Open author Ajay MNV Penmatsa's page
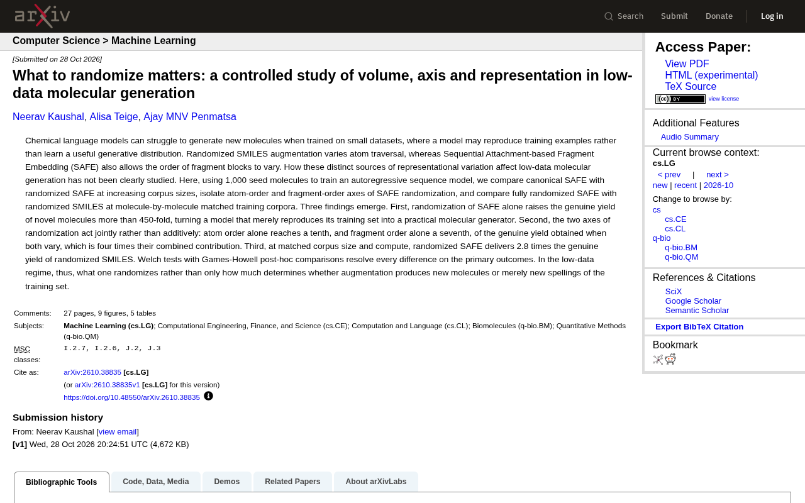The height and width of the screenshot is (503, 805). [x=190, y=117]
